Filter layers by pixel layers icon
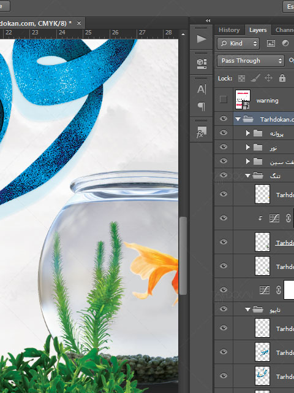The image size is (294, 393). pyautogui.click(x=271, y=44)
